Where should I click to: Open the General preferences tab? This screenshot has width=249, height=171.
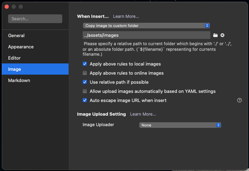(x=17, y=35)
